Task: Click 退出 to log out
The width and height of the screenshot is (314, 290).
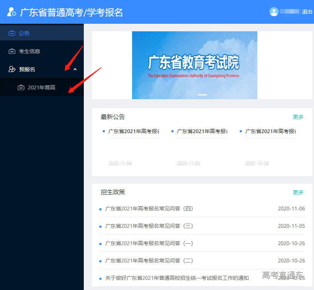Action: pyautogui.click(x=307, y=12)
